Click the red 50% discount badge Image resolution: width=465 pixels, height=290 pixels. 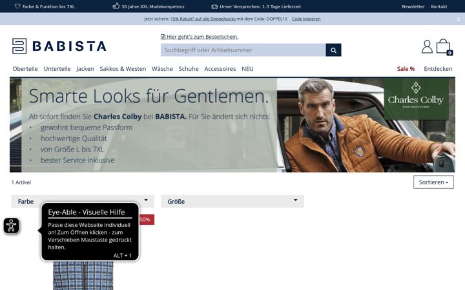point(147,220)
